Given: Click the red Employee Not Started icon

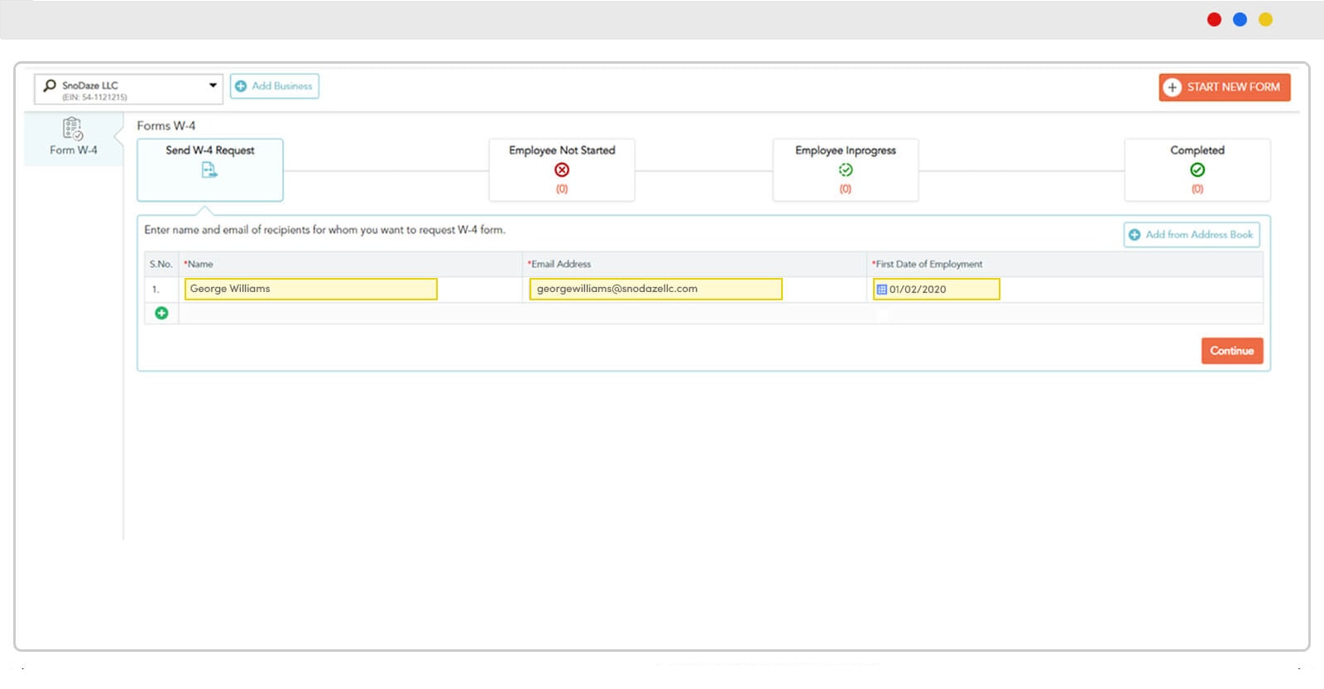Looking at the screenshot, I should coord(562,170).
